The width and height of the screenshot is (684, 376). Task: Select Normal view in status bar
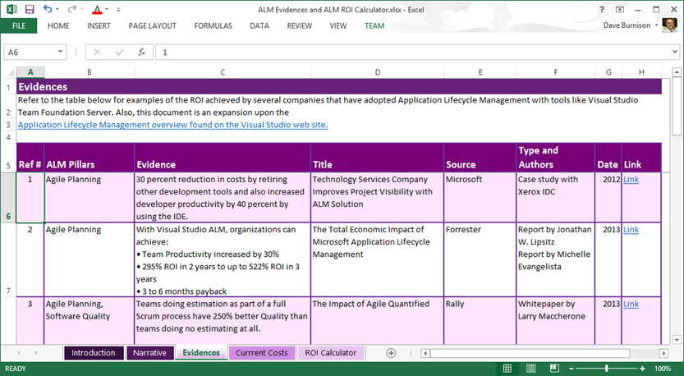click(508, 369)
